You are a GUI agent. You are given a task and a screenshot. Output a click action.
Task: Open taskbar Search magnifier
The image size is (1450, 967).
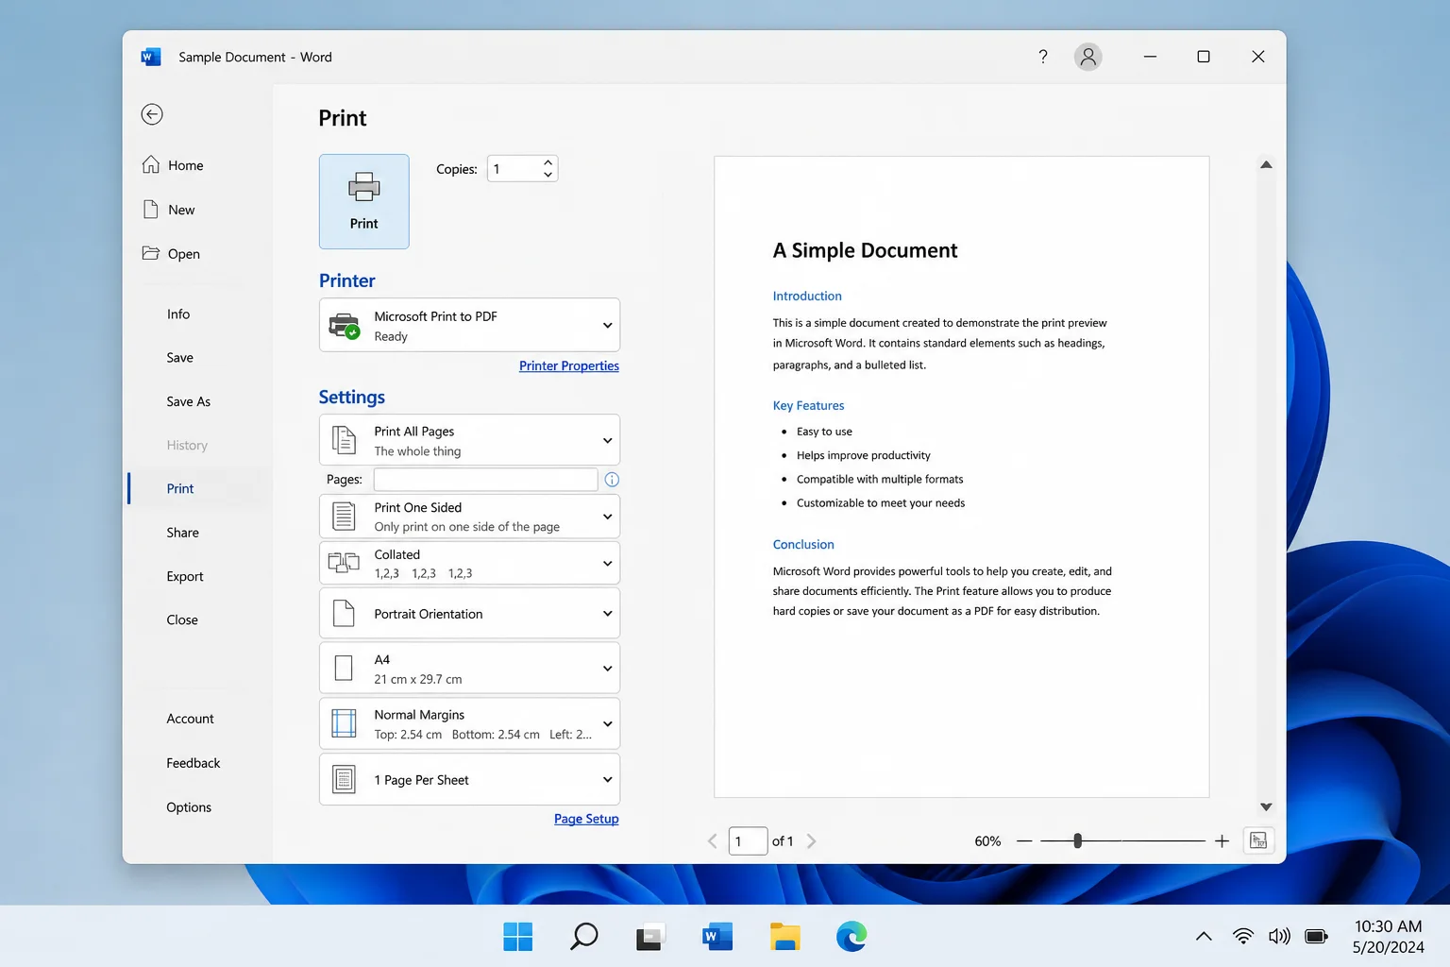[584, 936]
